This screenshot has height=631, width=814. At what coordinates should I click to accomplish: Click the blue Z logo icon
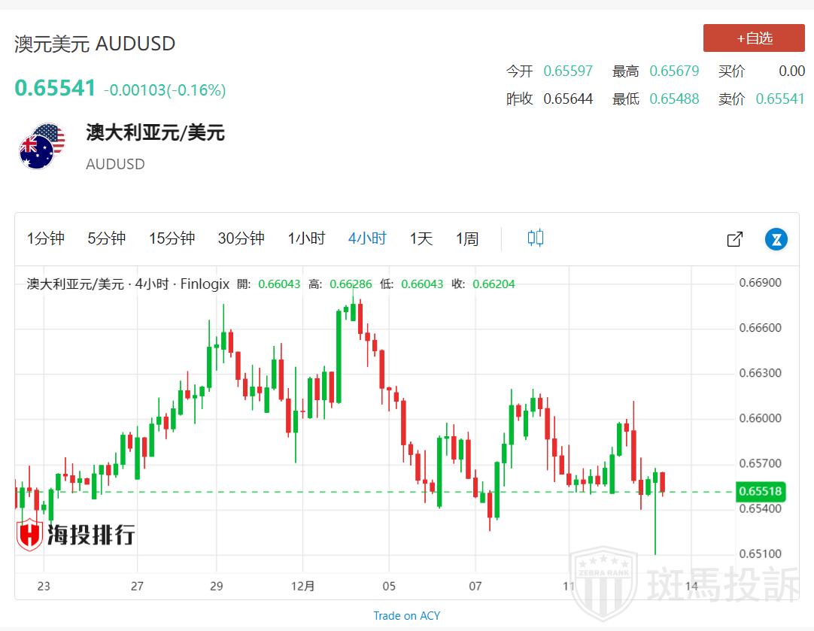click(x=776, y=239)
